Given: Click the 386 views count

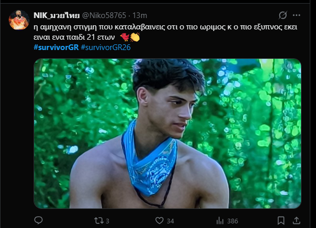Looking at the screenshot, I should tap(232, 221).
